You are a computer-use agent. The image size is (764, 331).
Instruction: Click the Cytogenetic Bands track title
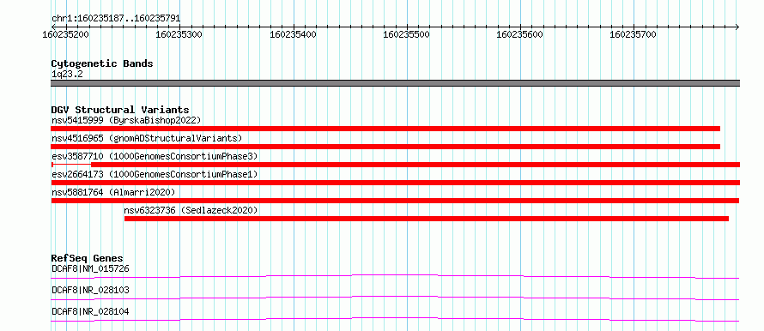tap(102, 63)
